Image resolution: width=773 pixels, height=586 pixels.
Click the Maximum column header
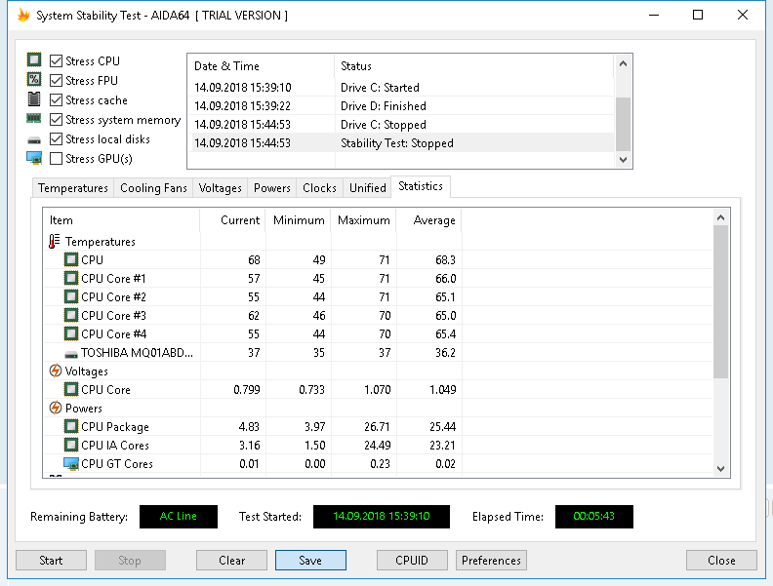[x=364, y=220]
